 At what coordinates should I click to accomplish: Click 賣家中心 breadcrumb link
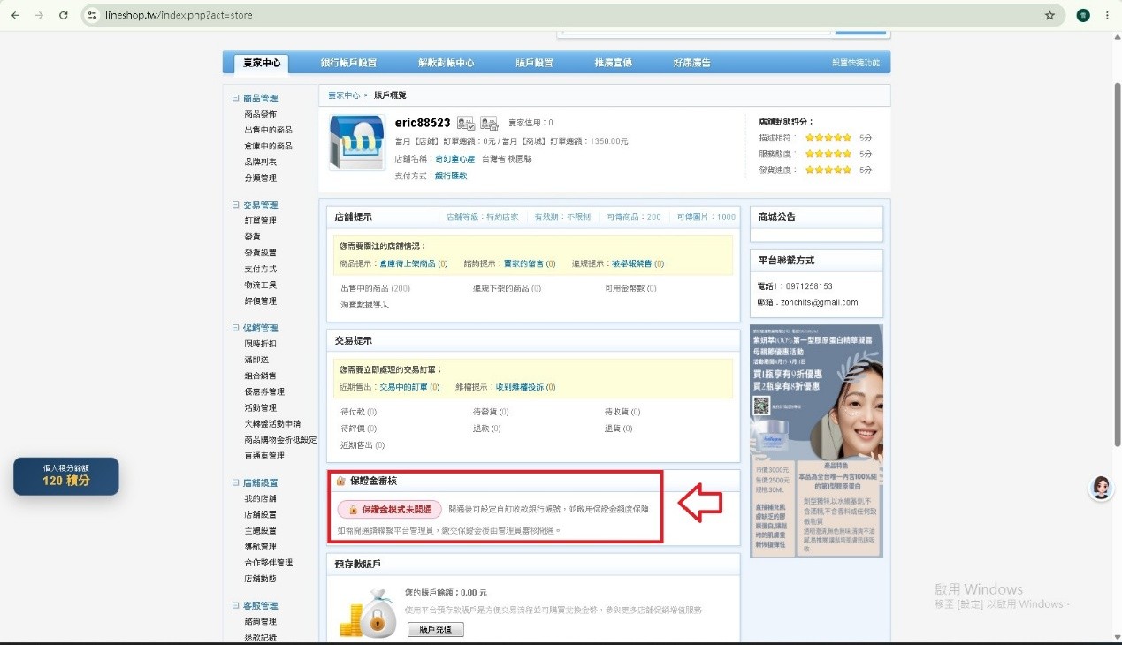[344, 95]
